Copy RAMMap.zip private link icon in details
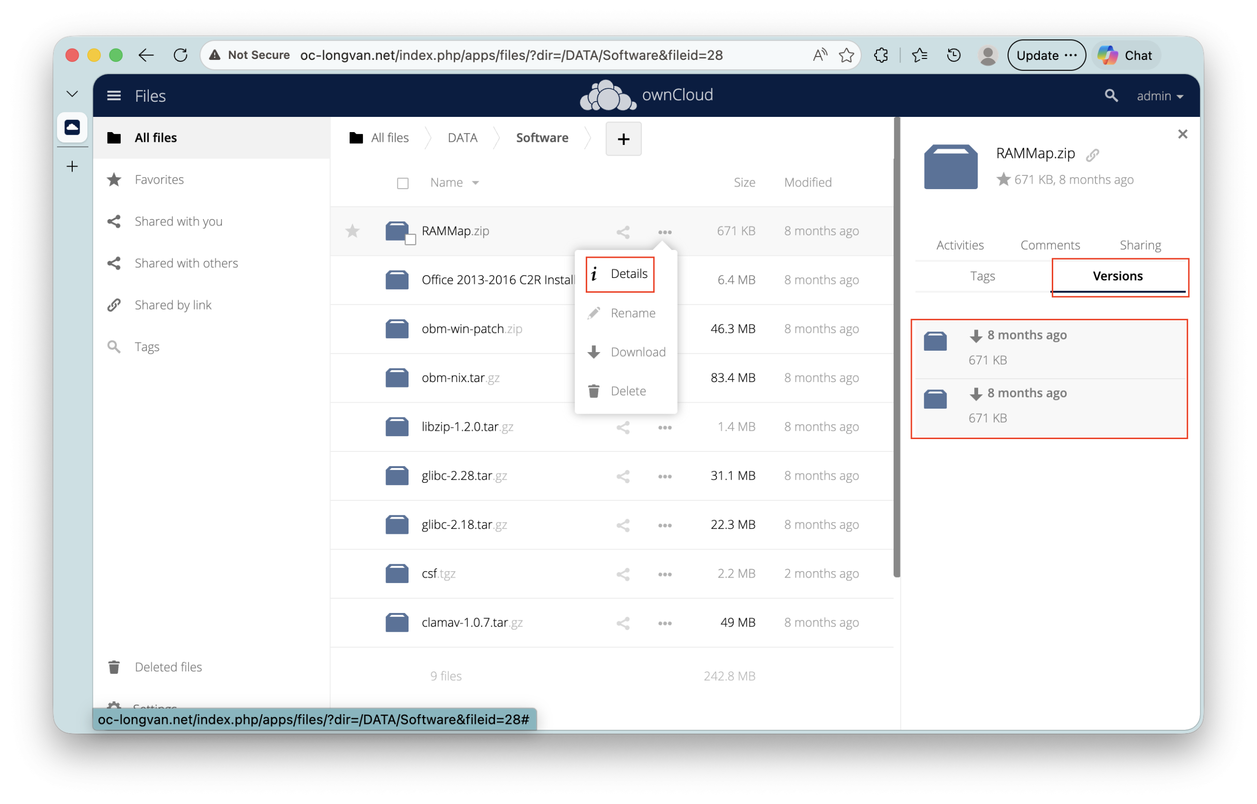The height and width of the screenshot is (804, 1257). coord(1092,155)
